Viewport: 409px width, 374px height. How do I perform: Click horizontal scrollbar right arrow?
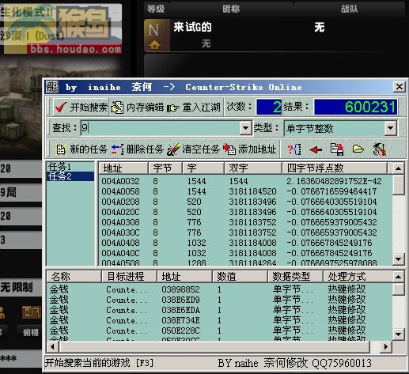pyautogui.click(x=386, y=346)
